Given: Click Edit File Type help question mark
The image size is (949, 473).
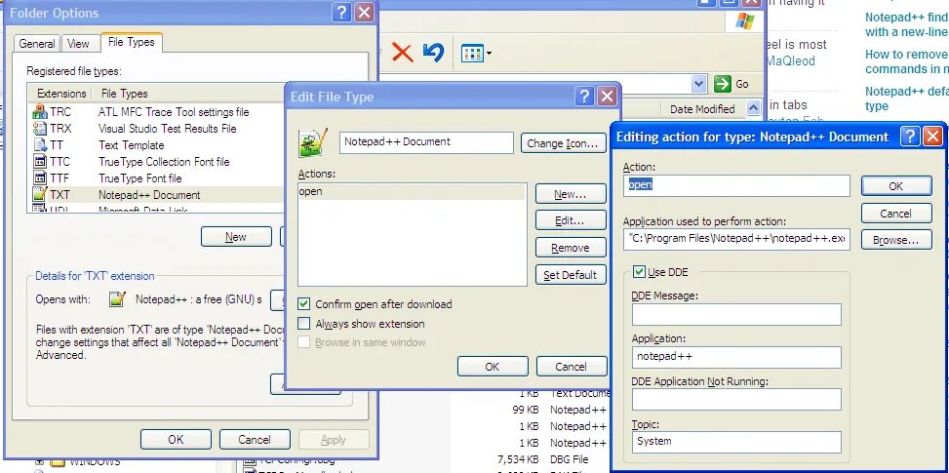Looking at the screenshot, I should pyautogui.click(x=584, y=97).
